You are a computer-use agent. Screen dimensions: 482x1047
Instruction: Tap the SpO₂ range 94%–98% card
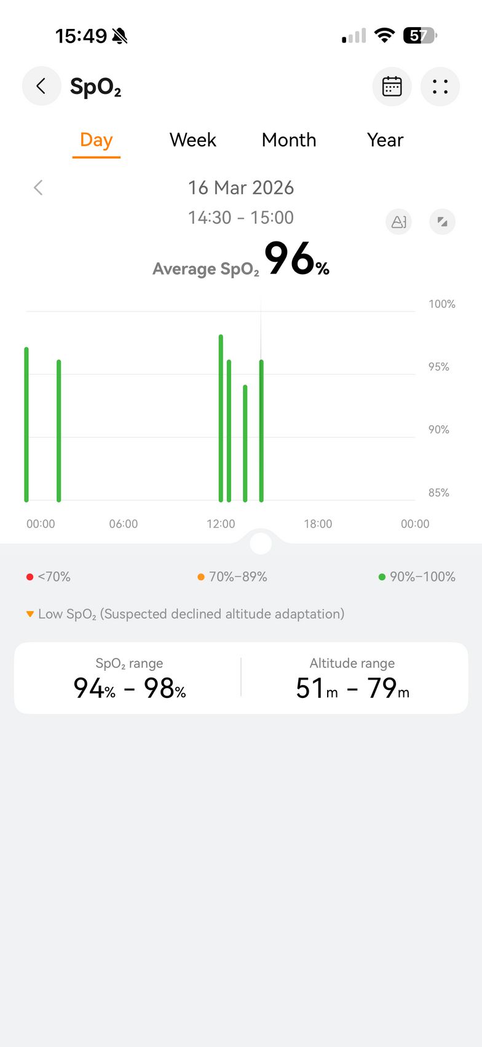pyautogui.click(x=129, y=678)
